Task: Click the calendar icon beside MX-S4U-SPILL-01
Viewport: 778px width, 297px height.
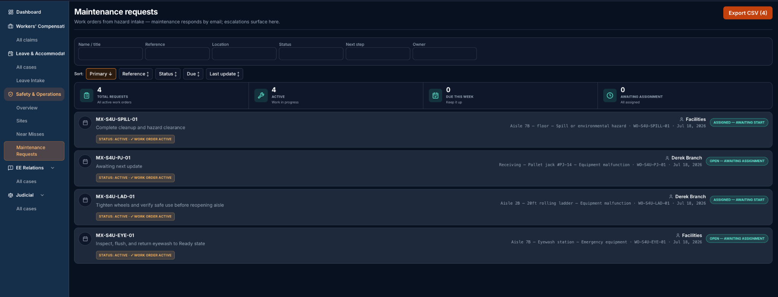Action: tap(85, 123)
